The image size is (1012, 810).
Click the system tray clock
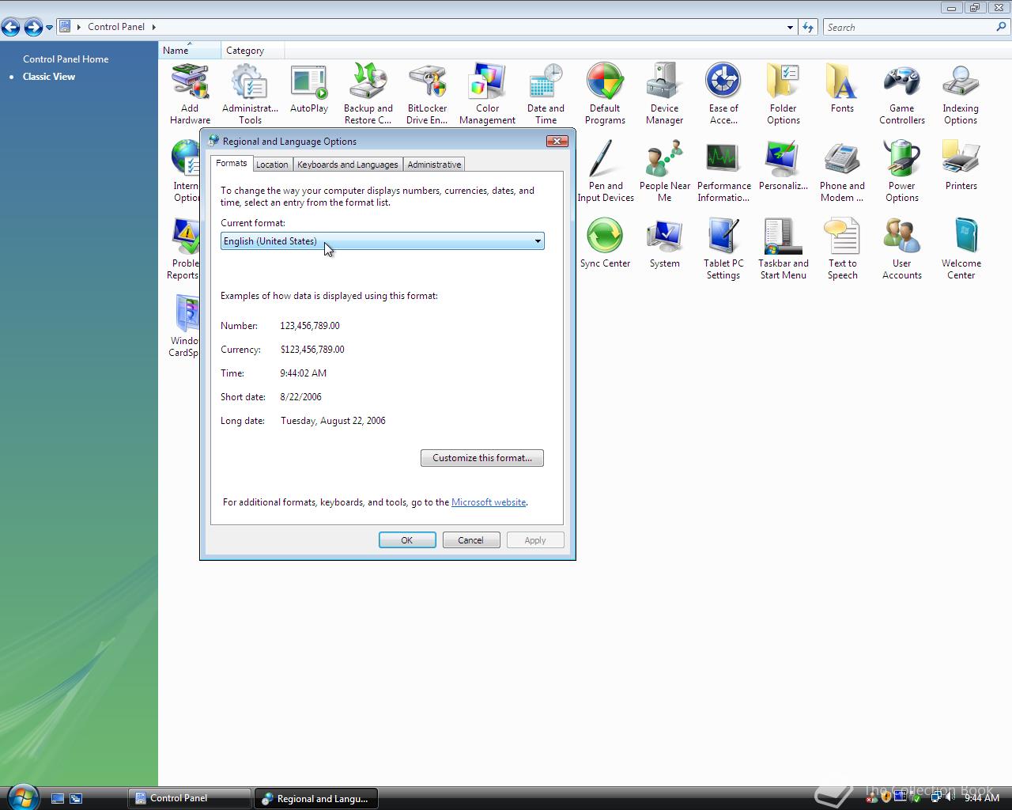point(982,798)
